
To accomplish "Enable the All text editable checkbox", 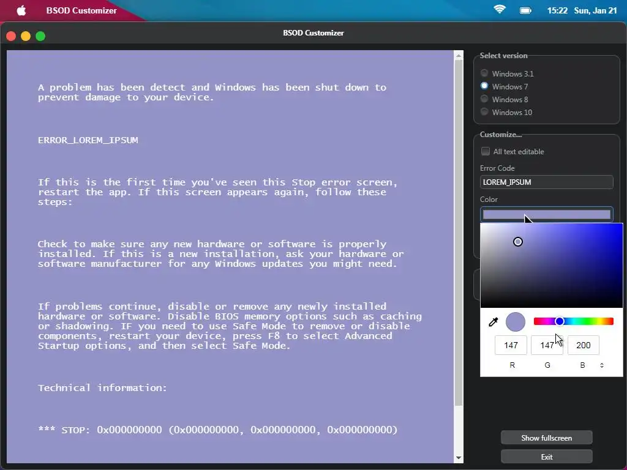I will click(x=486, y=151).
